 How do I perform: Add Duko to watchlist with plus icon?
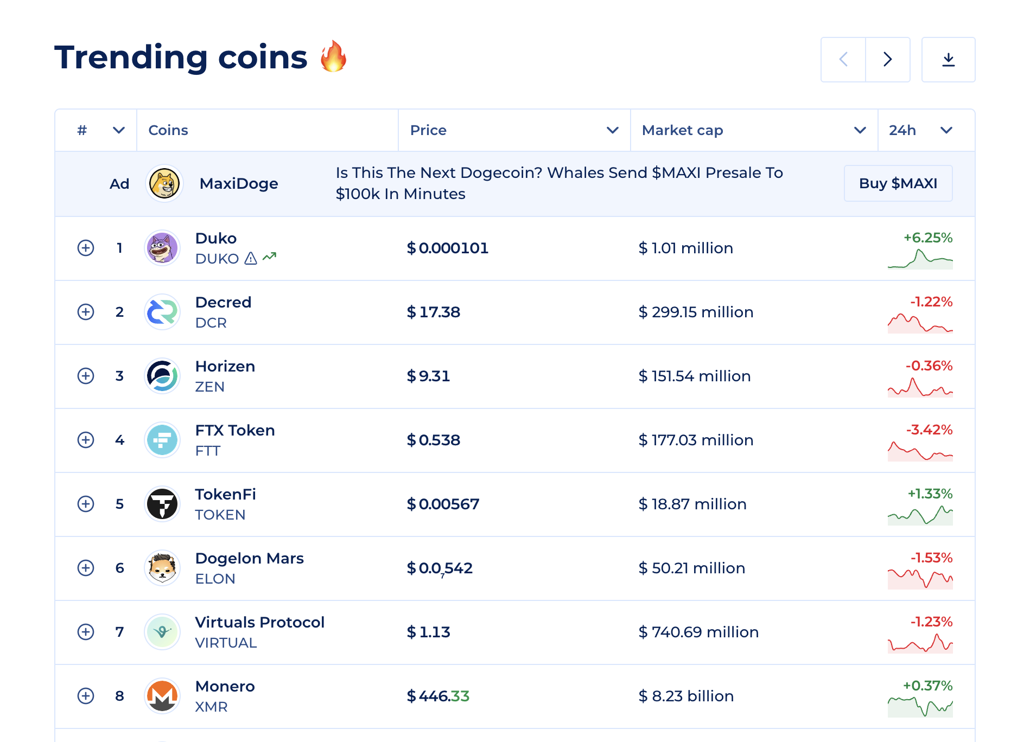click(x=86, y=248)
